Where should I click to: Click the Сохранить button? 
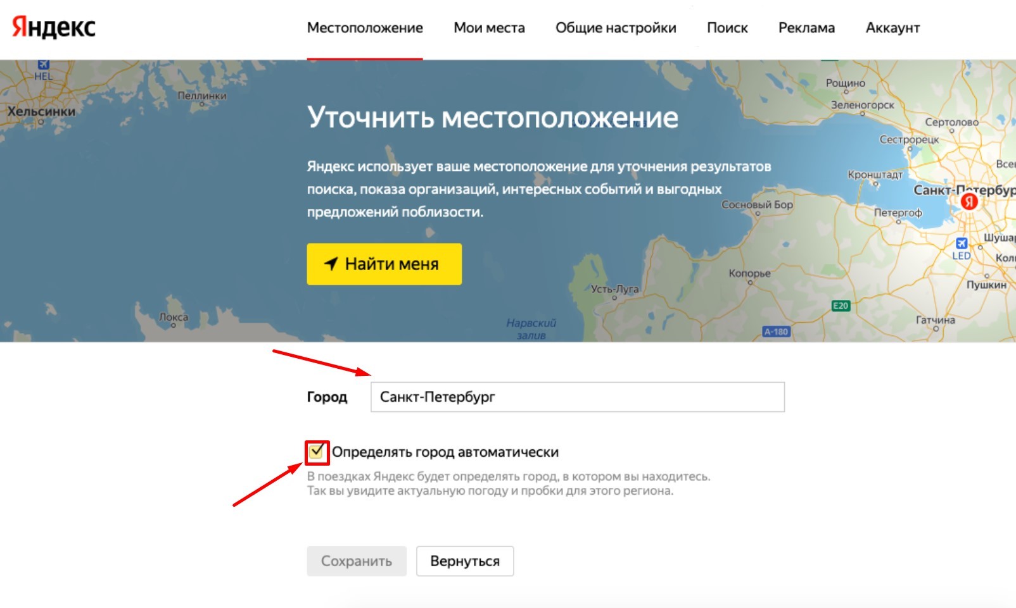coord(357,561)
